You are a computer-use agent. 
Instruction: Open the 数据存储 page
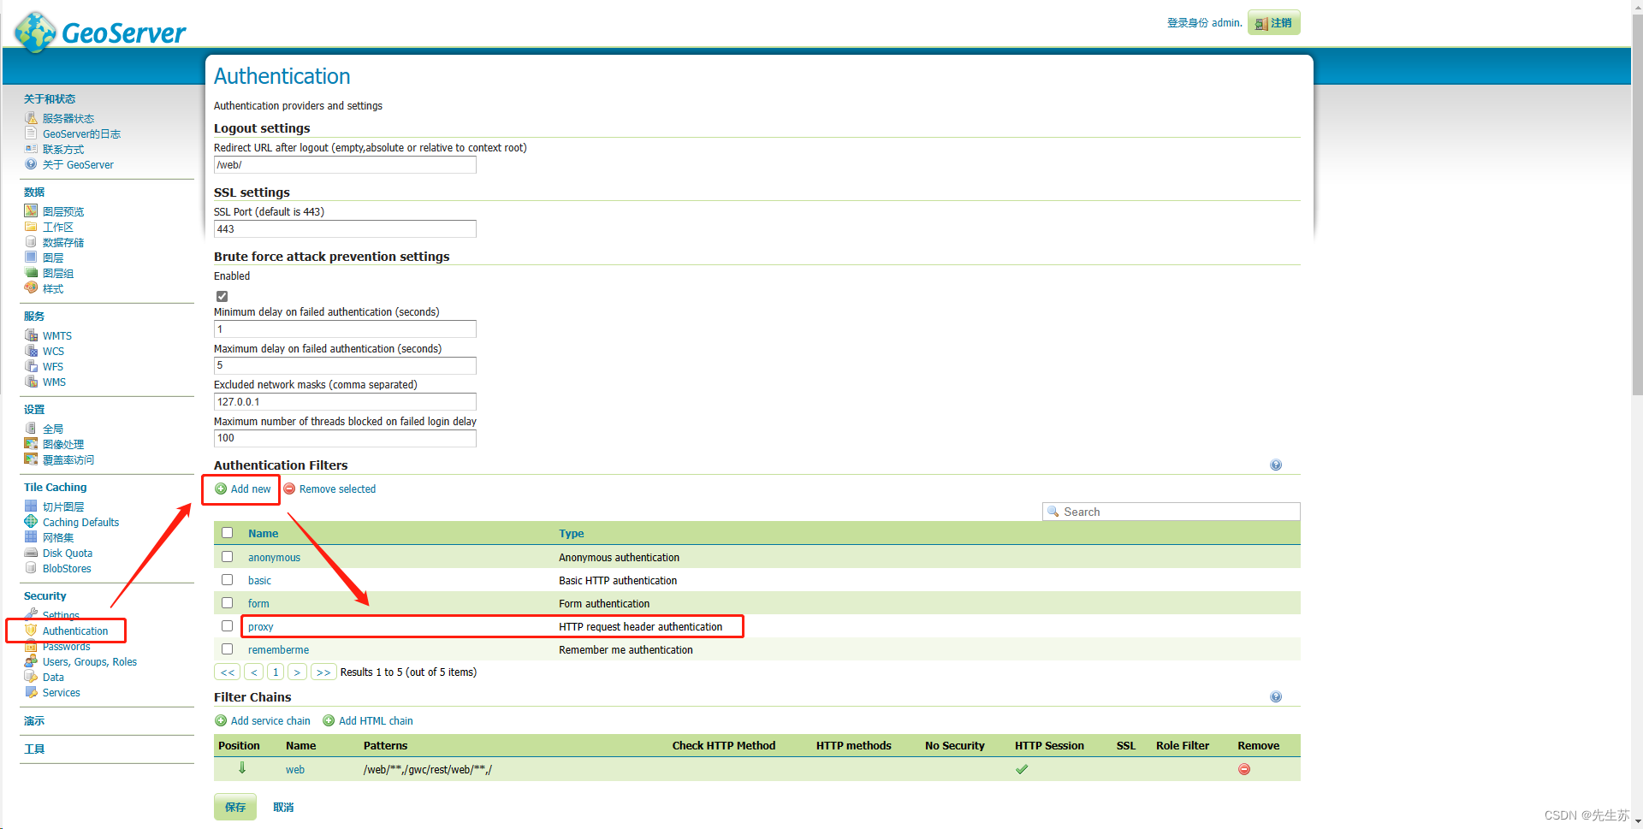pyautogui.click(x=62, y=242)
